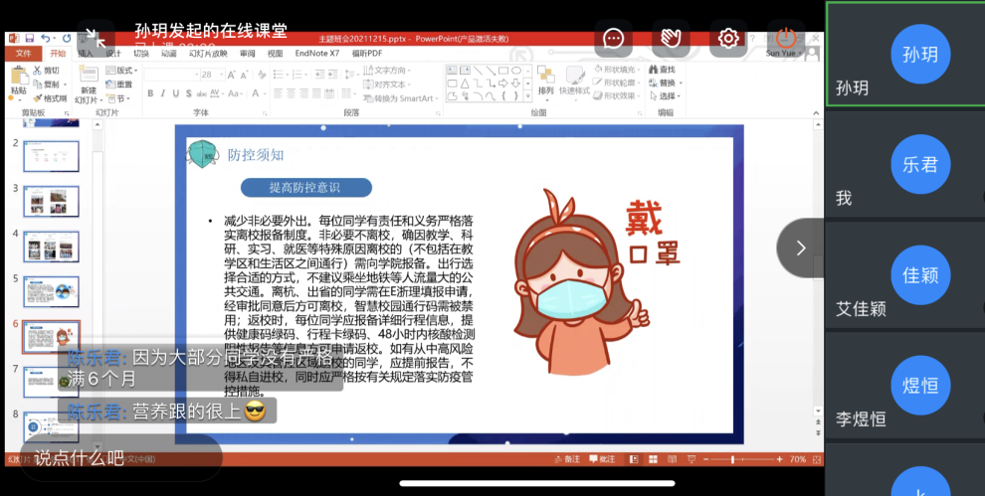Screen dimensions: 985x496
Task: Open the Align Text dropdown
Action: coord(388,84)
